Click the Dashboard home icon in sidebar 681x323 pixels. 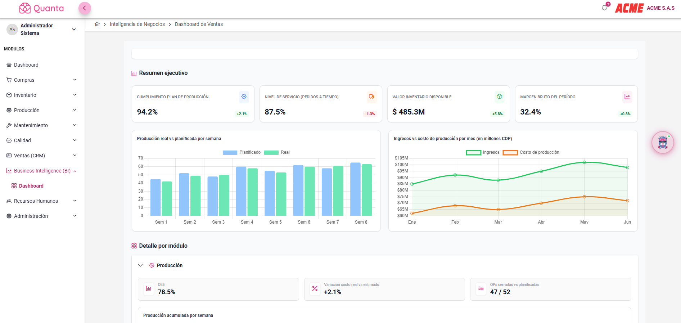pyautogui.click(x=9, y=65)
